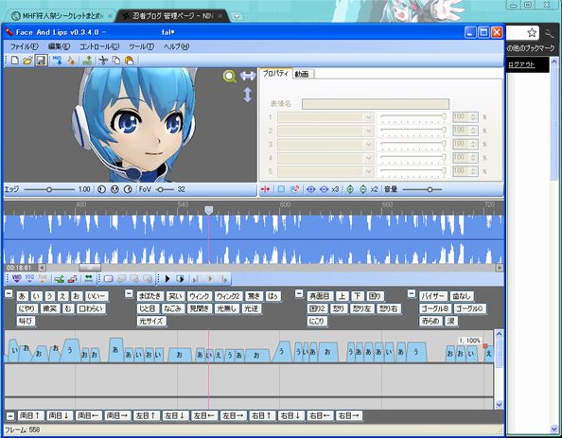Save project with the floppy disk icon
This screenshot has height=438, width=562.
click(42, 61)
